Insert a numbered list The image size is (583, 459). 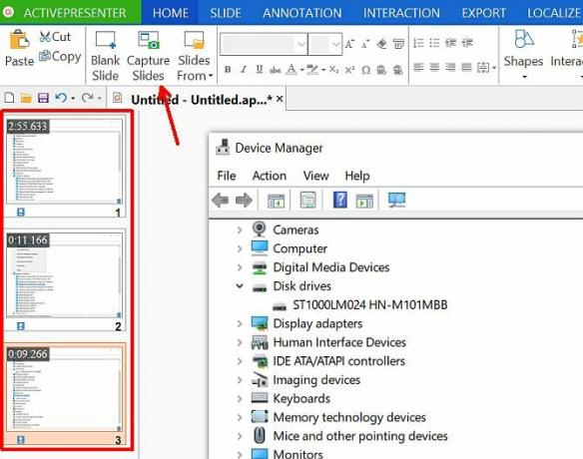pyautogui.click(x=418, y=43)
